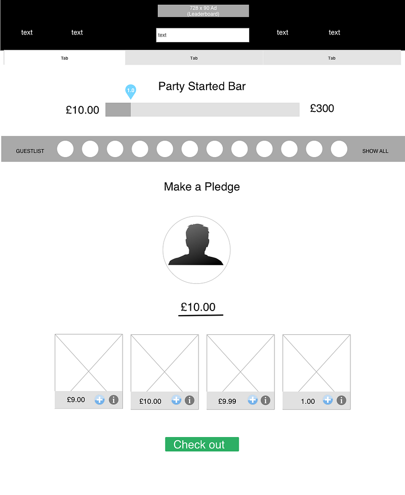Add the £9.99 item using plus icon
Screen dimensions: 405x495
(x=253, y=400)
